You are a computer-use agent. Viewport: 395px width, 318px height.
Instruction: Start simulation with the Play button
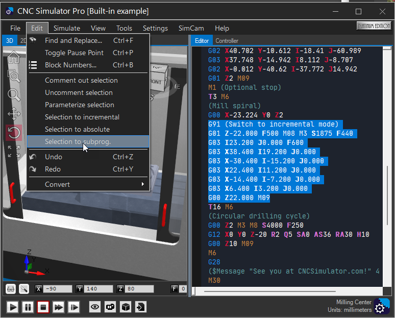coord(13,307)
